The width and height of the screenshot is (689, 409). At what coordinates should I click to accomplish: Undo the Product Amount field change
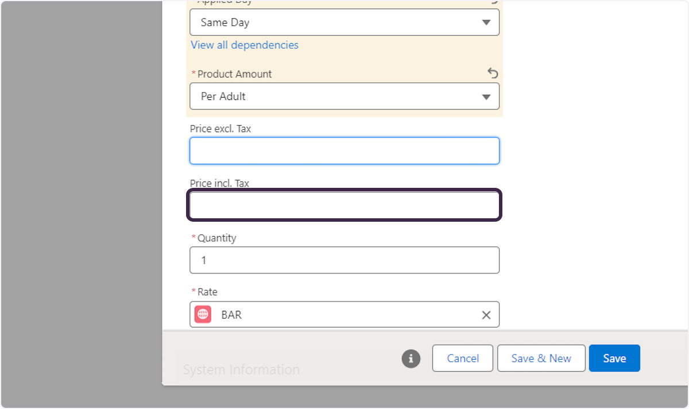pos(493,74)
